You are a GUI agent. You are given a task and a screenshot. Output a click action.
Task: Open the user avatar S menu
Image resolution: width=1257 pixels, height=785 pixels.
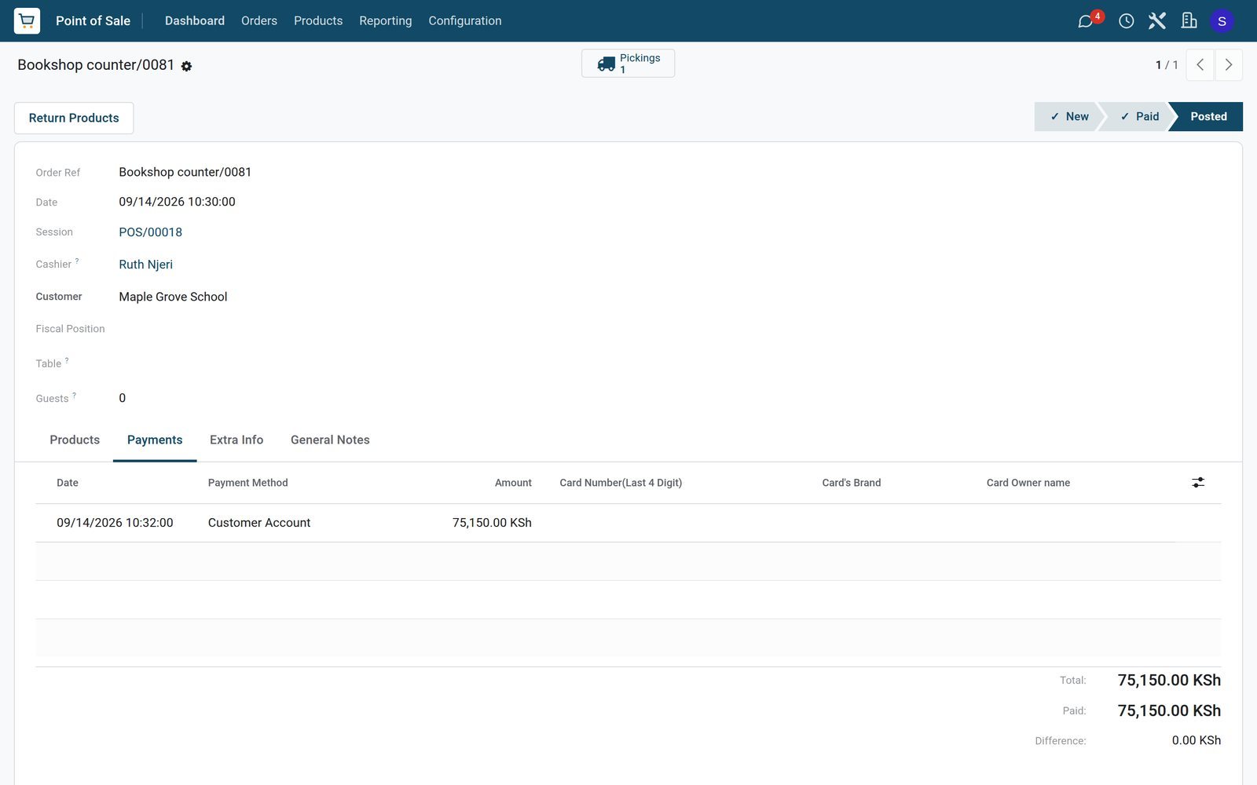tap(1222, 21)
